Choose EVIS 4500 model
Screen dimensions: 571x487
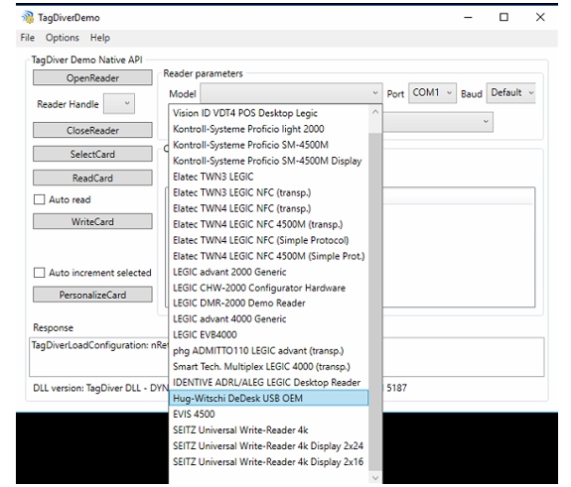tap(269, 414)
